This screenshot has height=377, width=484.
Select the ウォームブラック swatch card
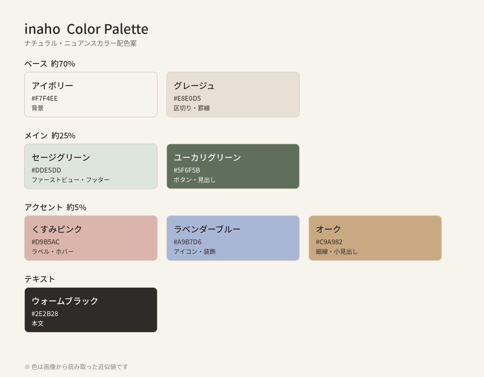(91, 310)
